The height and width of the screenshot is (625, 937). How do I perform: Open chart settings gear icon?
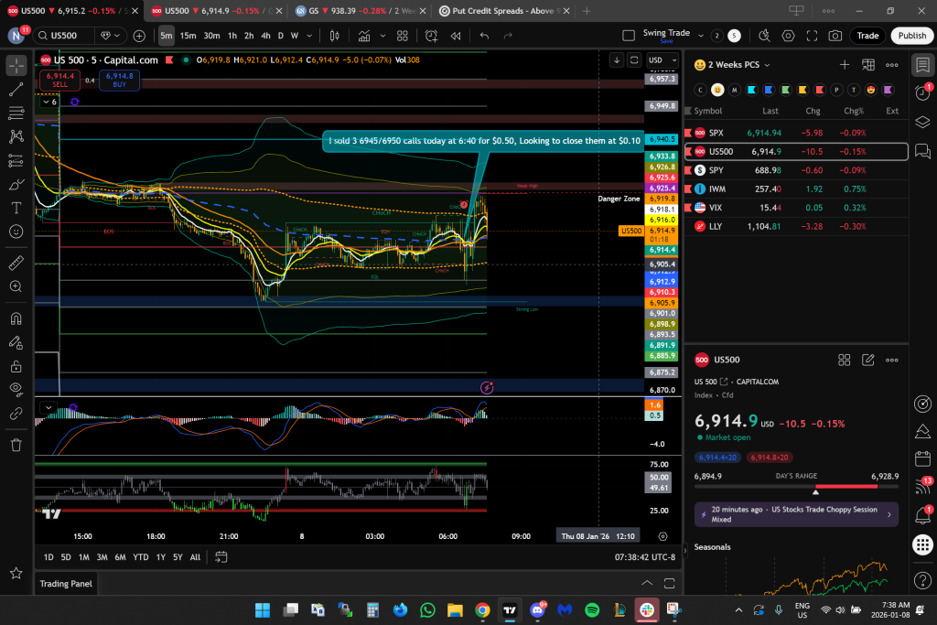[789, 36]
